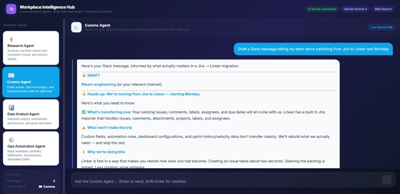
Task: Click the Claude Sonnet 4 model badge
Action: coord(355,9)
